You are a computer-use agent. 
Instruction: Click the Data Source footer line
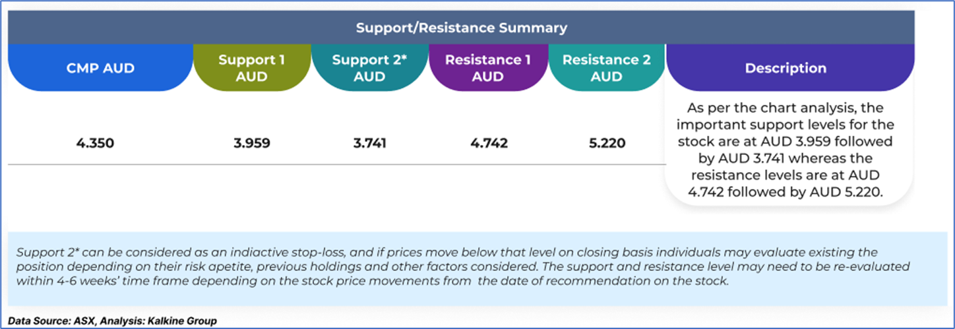[x=112, y=321]
